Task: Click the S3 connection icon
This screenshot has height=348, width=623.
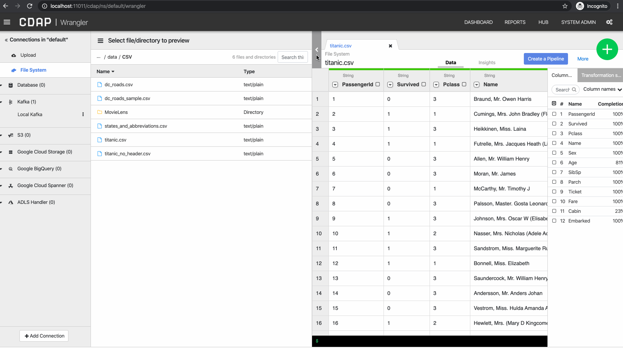Action: click(x=10, y=135)
